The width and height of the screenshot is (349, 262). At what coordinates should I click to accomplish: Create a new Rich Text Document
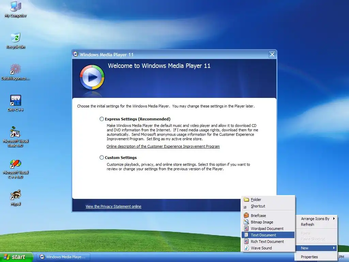pos(268,241)
